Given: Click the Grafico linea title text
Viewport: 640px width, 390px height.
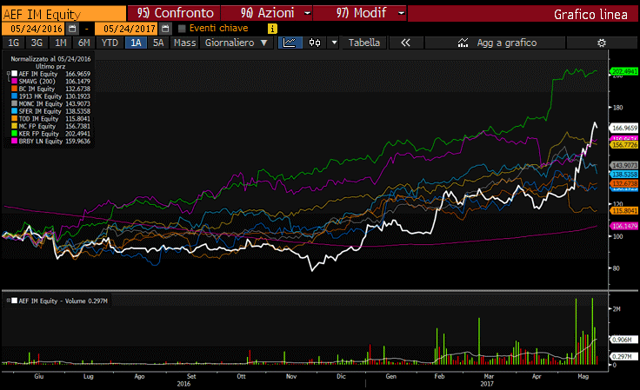Looking at the screenshot, I should click(590, 14).
